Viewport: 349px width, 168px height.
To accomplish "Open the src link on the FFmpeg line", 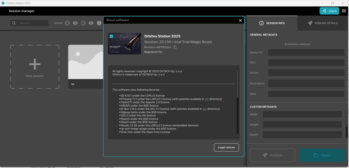I will click(x=207, y=99).
